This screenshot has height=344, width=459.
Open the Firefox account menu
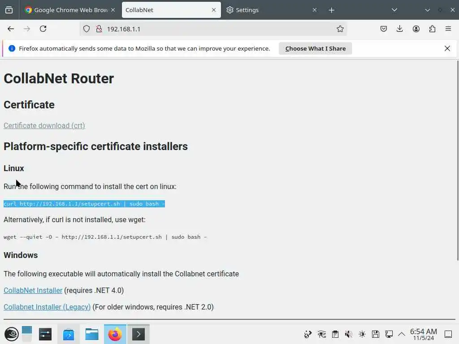pyautogui.click(x=416, y=29)
